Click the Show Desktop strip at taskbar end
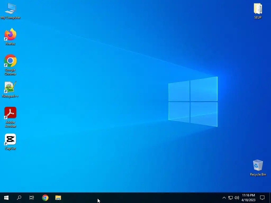Screen dimensions: 271x203 [270, 198]
